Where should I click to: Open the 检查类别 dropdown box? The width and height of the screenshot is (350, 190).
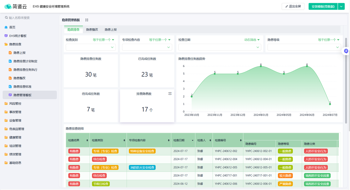click(x=91, y=47)
